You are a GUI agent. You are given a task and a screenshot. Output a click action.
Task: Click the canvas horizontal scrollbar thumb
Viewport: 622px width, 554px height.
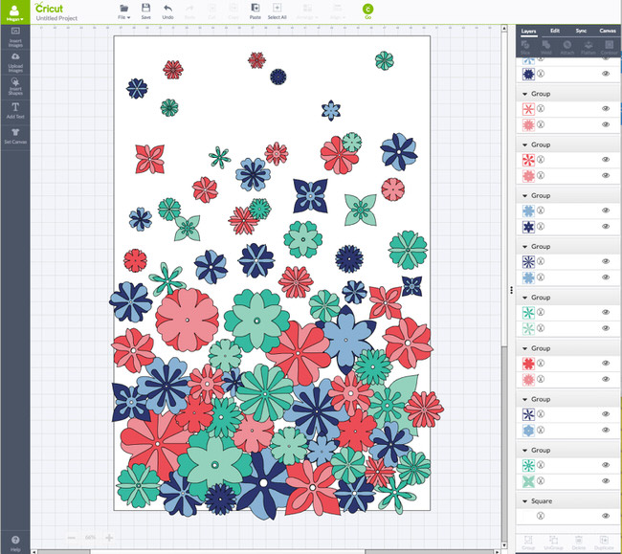(228, 552)
